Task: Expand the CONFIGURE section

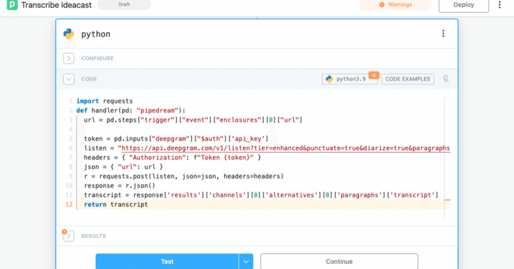Action: pyautogui.click(x=69, y=58)
